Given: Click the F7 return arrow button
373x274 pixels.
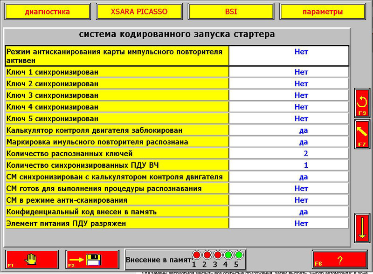Looking at the screenshot, I should tap(362, 134).
